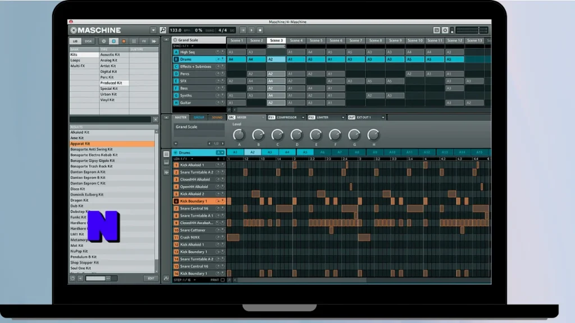
Task: Select Scene 5 in the arranger
Action: click(316, 40)
